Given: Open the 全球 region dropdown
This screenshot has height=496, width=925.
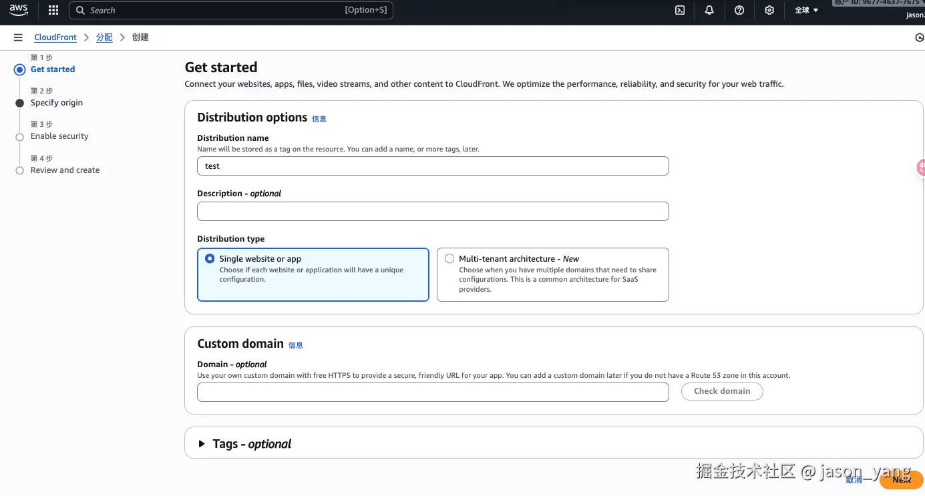Looking at the screenshot, I should (x=806, y=10).
